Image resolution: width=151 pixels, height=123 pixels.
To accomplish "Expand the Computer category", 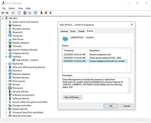I will tap(6, 36).
